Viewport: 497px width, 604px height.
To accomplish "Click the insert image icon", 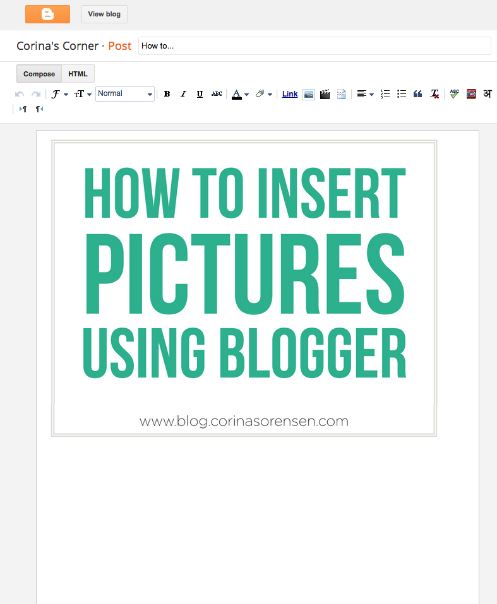I will 308,95.
